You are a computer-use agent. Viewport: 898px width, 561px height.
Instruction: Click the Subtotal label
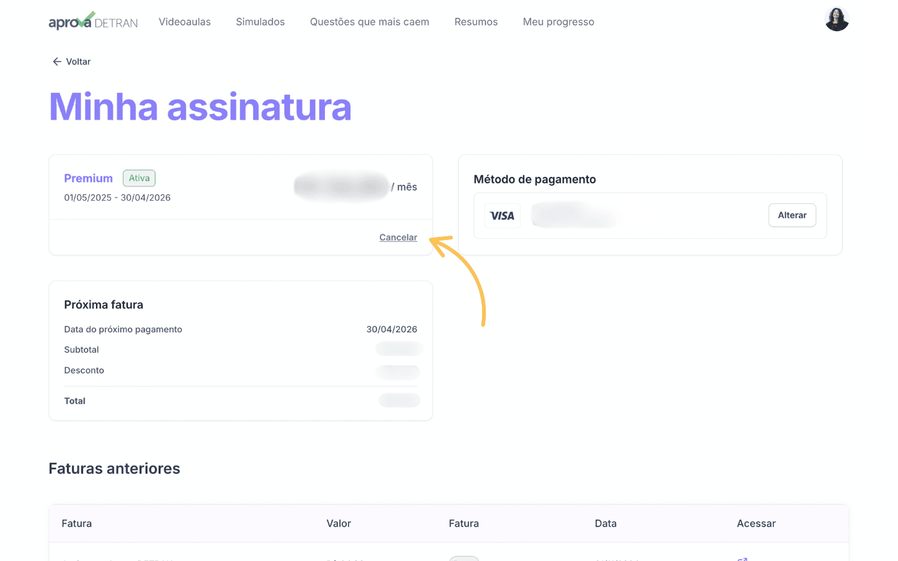(81, 350)
